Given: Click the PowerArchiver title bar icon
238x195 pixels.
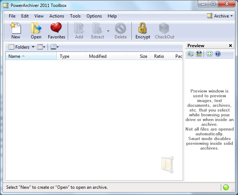Looking at the screenshot, I should (5, 5).
